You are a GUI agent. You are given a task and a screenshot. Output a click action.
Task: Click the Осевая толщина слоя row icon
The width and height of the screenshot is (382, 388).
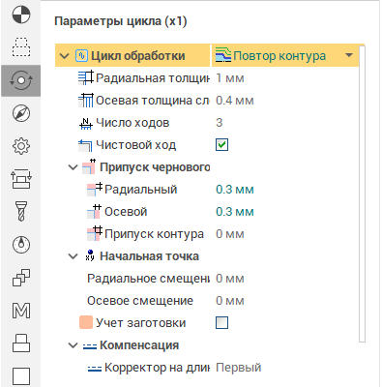[x=86, y=100]
